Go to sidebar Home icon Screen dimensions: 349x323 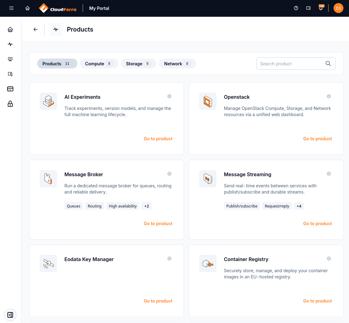pyautogui.click(x=10, y=30)
